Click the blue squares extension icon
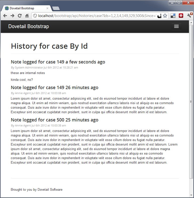This screenshot has height=198, width=194. coord(173,16)
